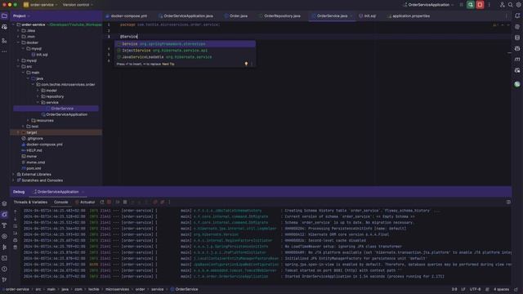Select the Service org.springframework.stereotype suggestion
Viewport: 523px width, 294px height.
[186, 44]
